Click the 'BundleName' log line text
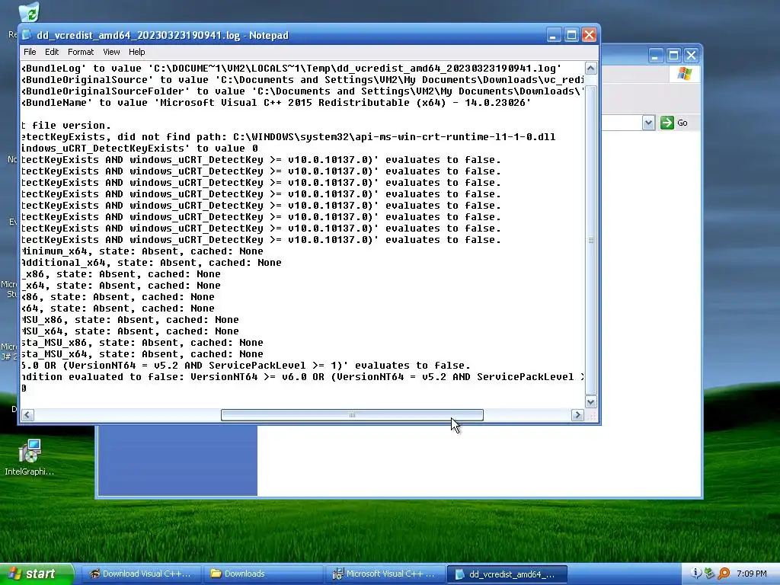The width and height of the screenshot is (780, 585). pos(276,103)
